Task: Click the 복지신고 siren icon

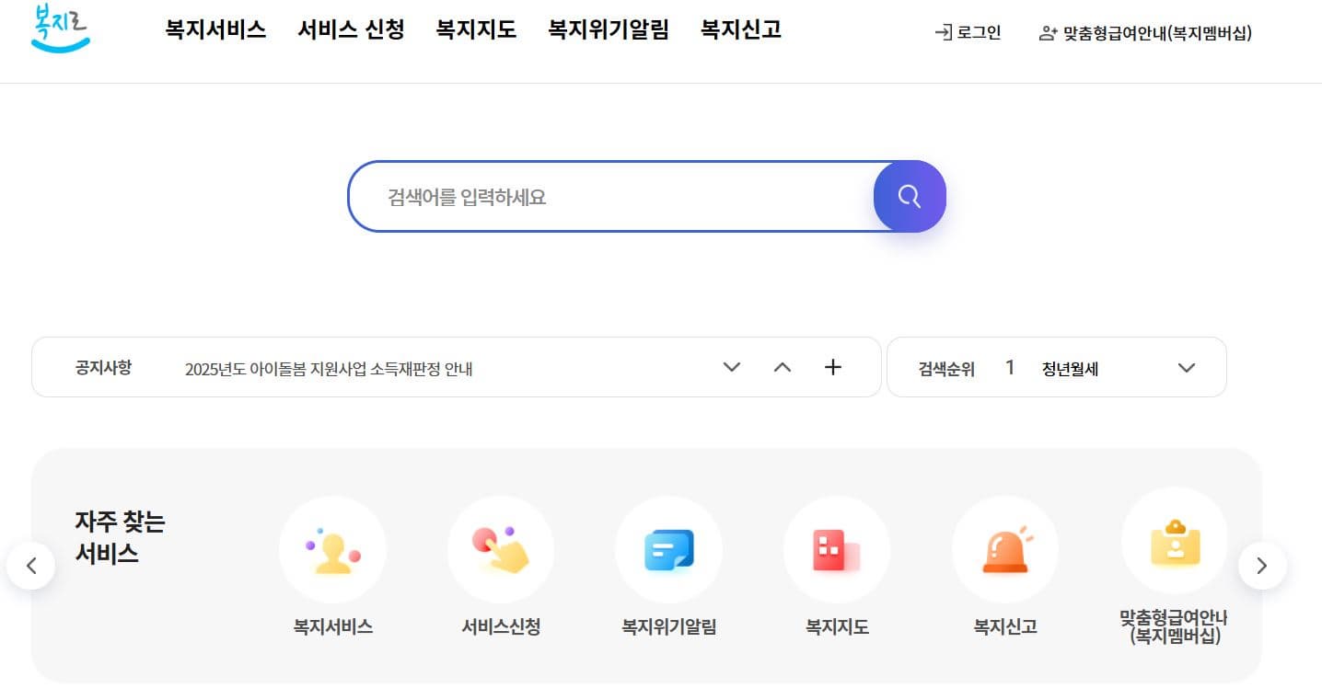Action: click(x=1005, y=549)
